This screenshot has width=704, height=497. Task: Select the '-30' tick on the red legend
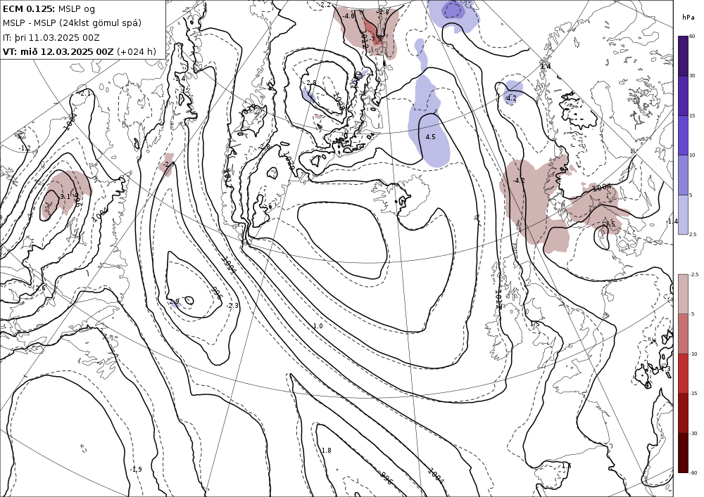[693, 433]
